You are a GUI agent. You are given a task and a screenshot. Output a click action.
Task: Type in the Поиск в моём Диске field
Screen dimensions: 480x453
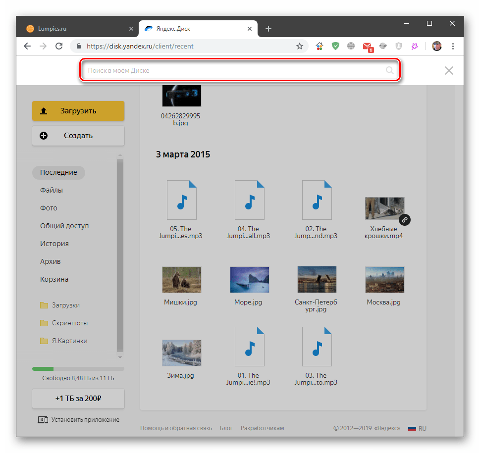233,70
